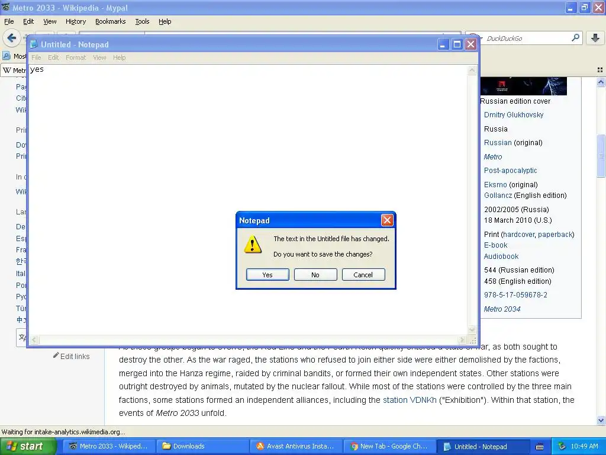This screenshot has width=606, height=455.
Task: Close the Notepad save dialog
Action: (x=387, y=220)
